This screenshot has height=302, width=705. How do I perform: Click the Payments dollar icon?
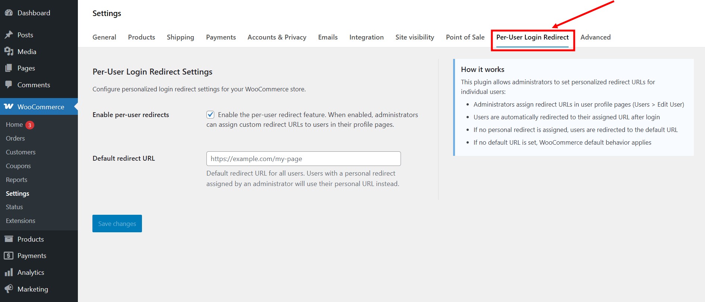pos(9,256)
